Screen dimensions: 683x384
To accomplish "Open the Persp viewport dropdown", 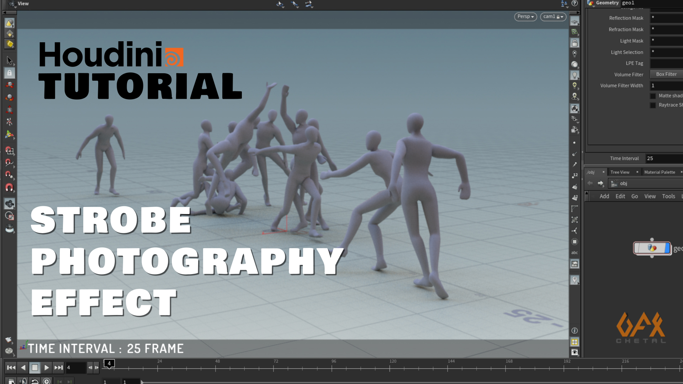I will click(x=525, y=17).
